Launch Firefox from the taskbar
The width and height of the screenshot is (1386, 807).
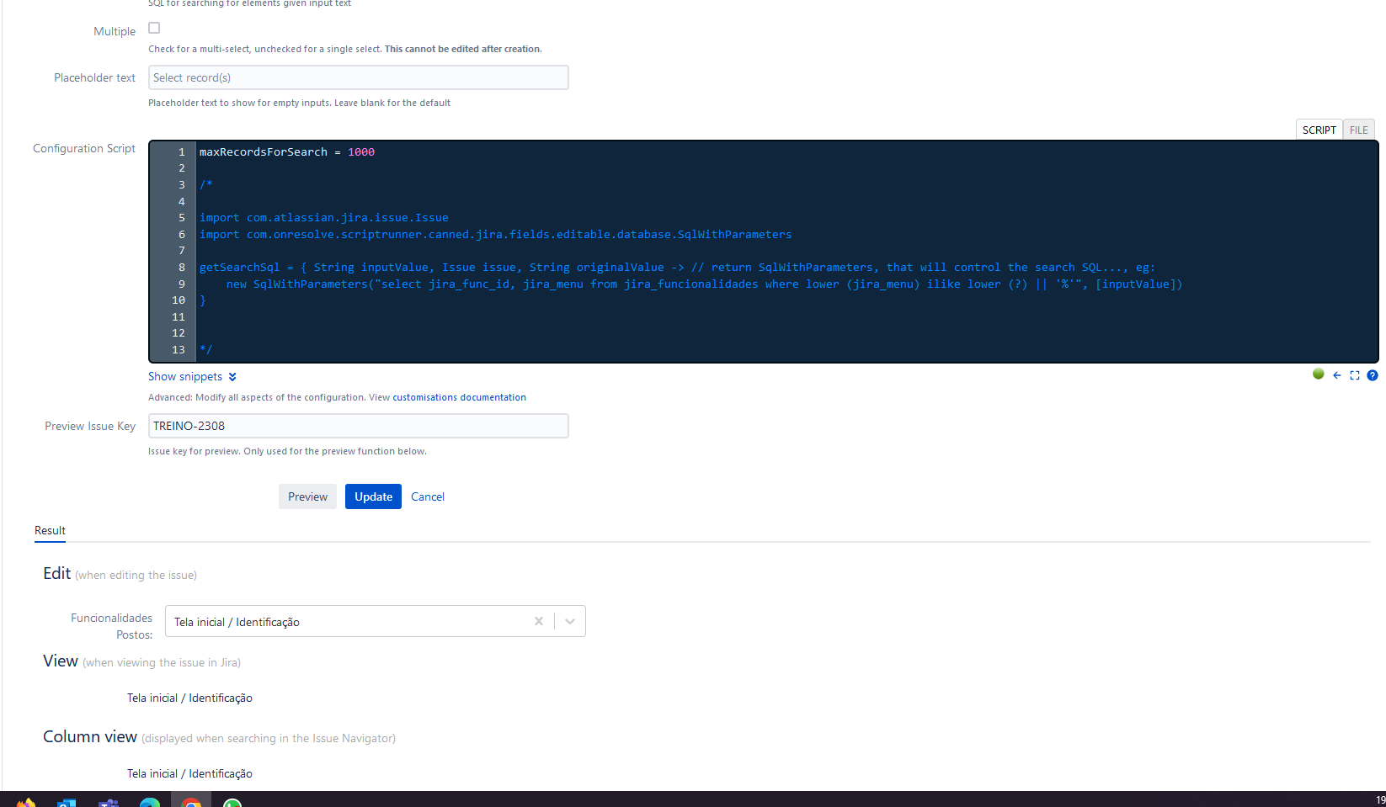[25, 801]
